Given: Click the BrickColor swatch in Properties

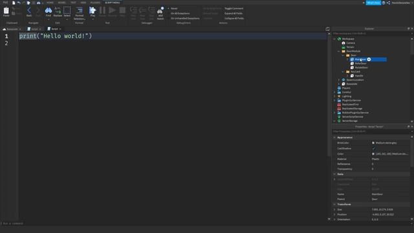Looking at the screenshot, I should pyautogui.click(x=373, y=143).
